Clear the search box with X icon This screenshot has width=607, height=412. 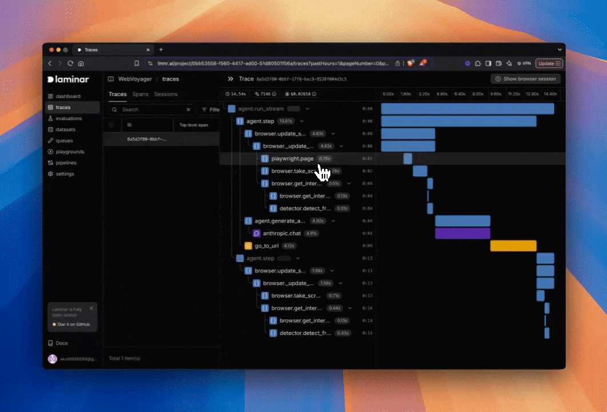click(x=188, y=110)
